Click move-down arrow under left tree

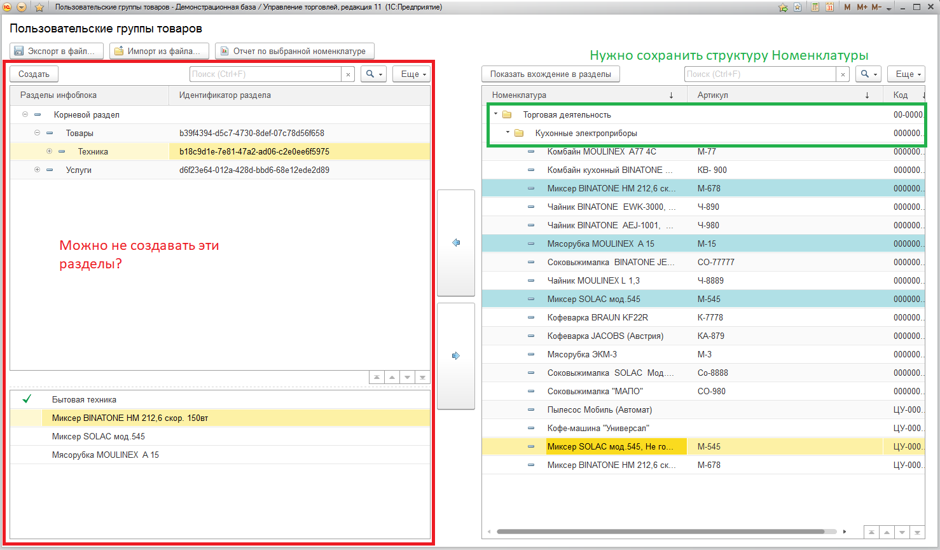click(x=407, y=377)
